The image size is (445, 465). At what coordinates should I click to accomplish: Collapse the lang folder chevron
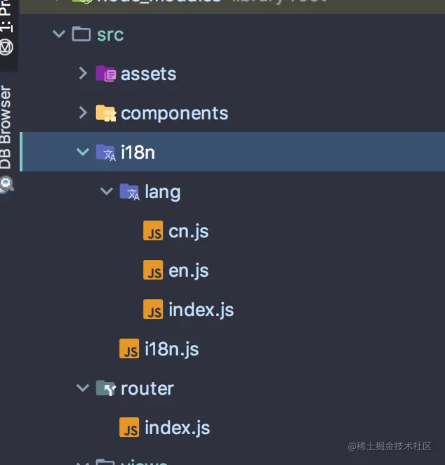click(x=106, y=192)
